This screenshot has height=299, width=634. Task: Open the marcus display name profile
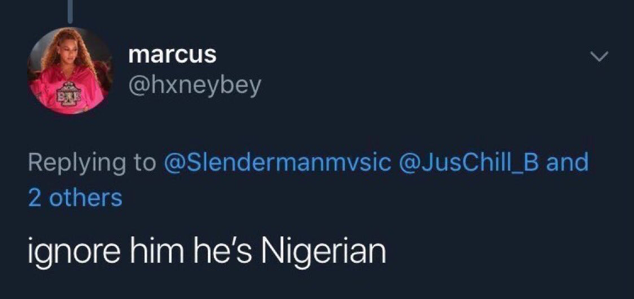click(x=172, y=55)
